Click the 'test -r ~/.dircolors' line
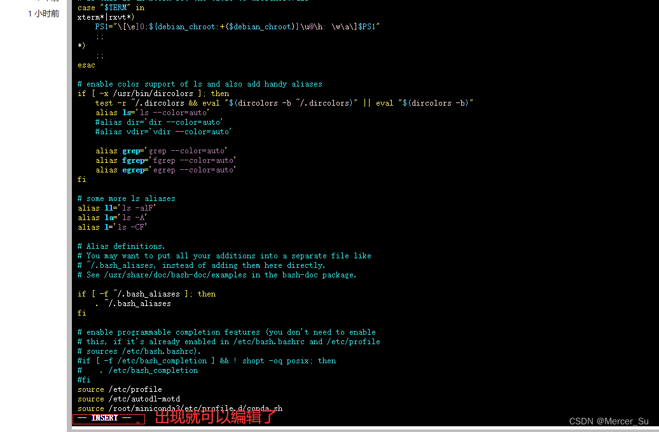Screen dimensions: 659x432 click(x=284, y=103)
